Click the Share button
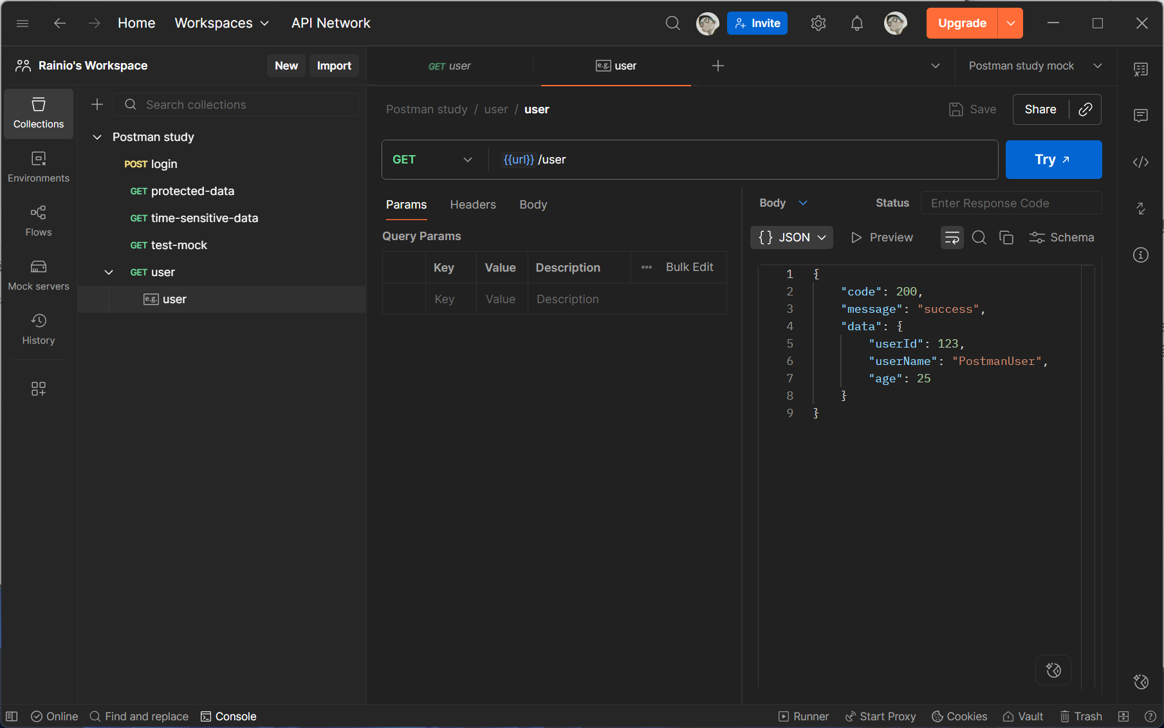The width and height of the screenshot is (1164, 728). coord(1040,109)
